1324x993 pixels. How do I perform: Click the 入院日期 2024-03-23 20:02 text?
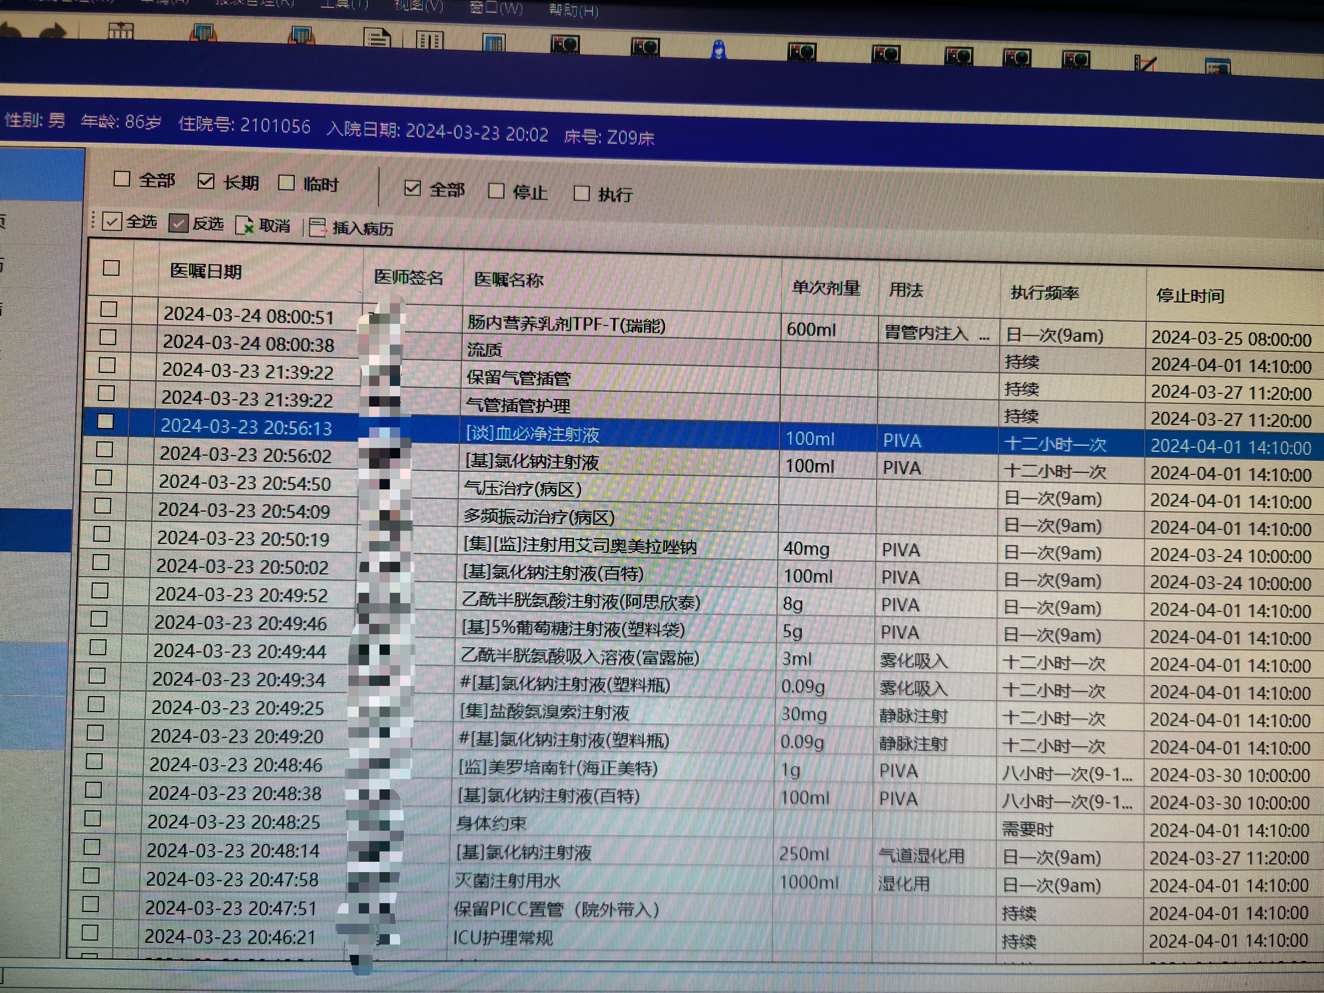click(x=438, y=131)
